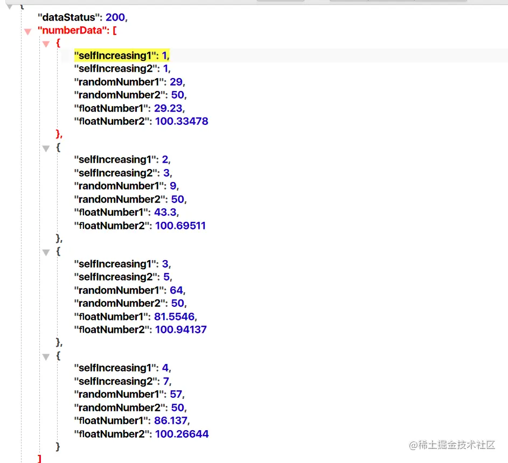This screenshot has width=508, height=463.
Task: Click the value 100.94137
Action: point(181,329)
